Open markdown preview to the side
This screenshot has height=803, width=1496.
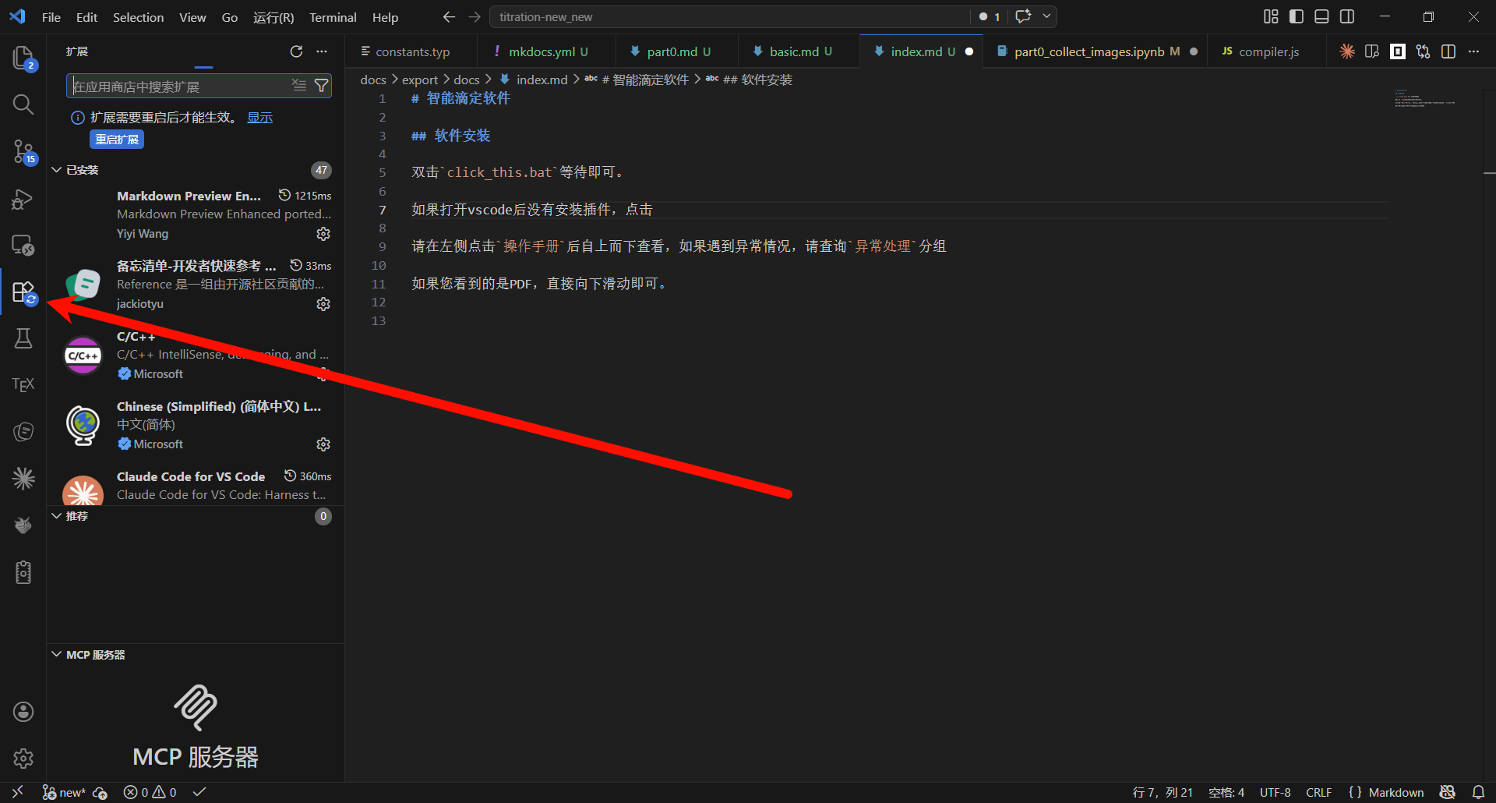click(x=1372, y=51)
